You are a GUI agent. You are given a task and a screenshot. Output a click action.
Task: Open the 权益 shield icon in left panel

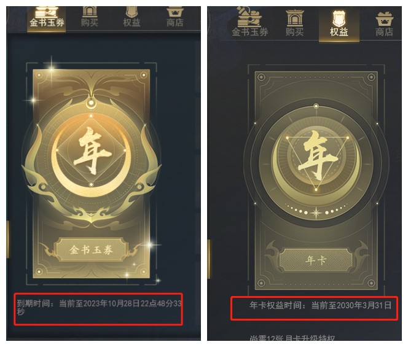click(132, 12)
